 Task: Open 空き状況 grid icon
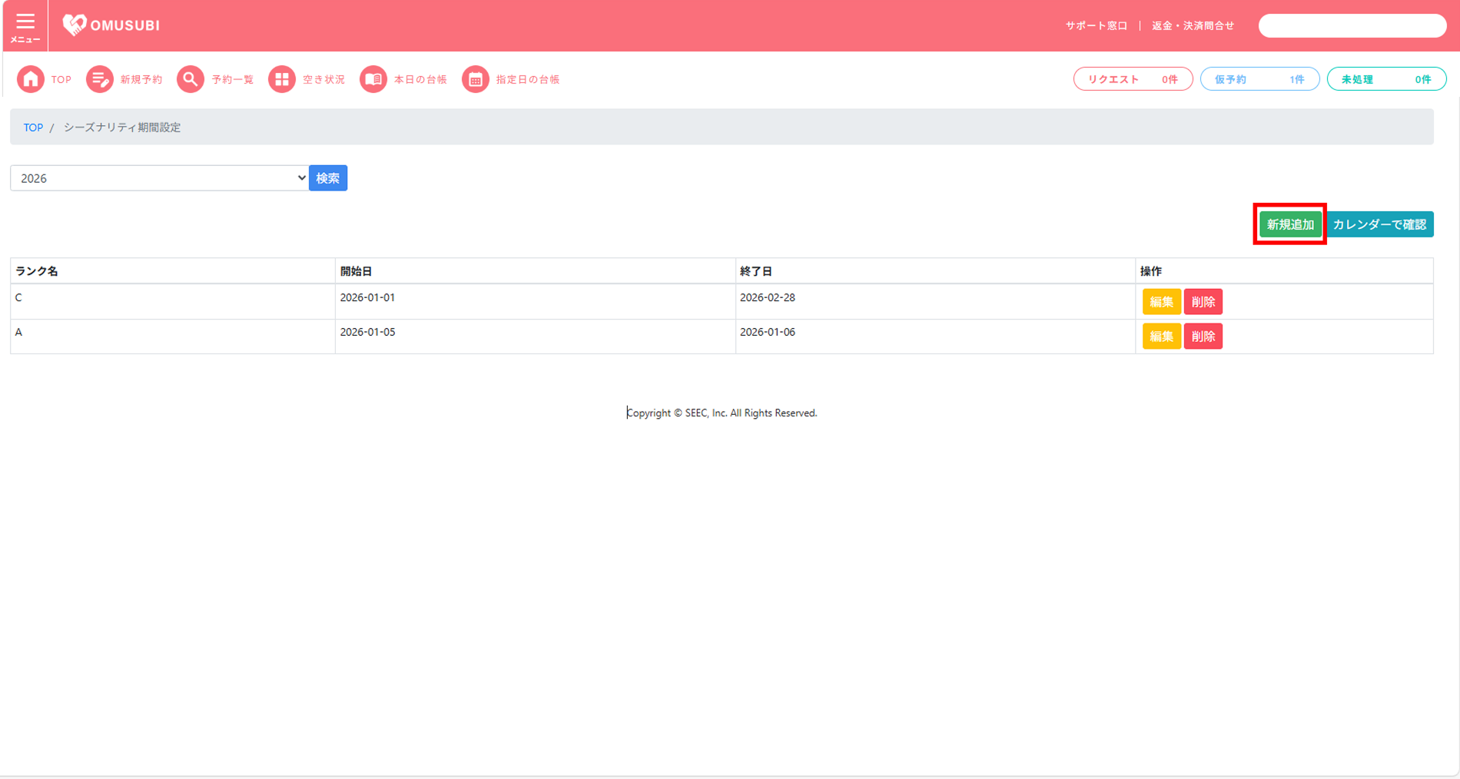tap(282, 79)
